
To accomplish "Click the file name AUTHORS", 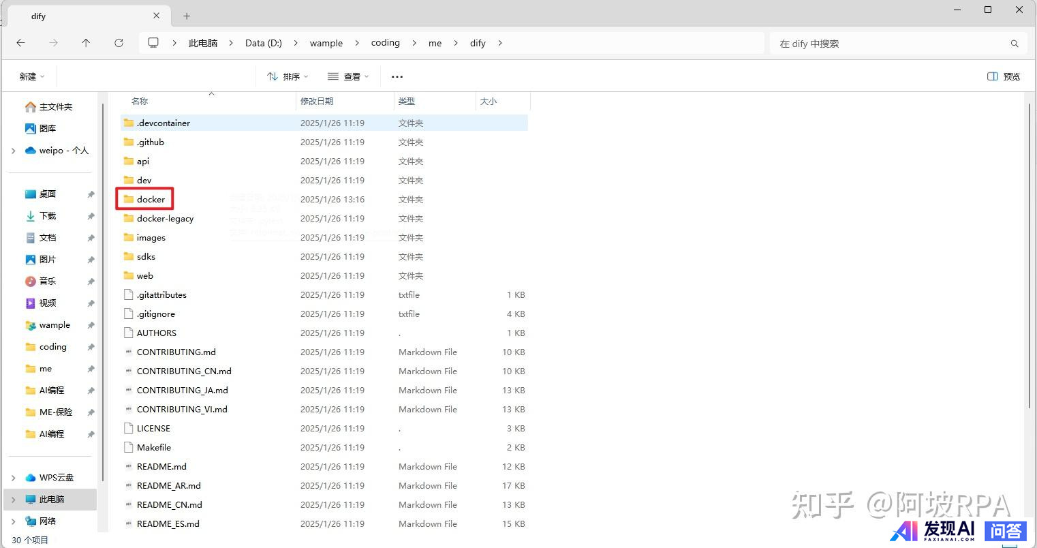I will coord(157,333).
